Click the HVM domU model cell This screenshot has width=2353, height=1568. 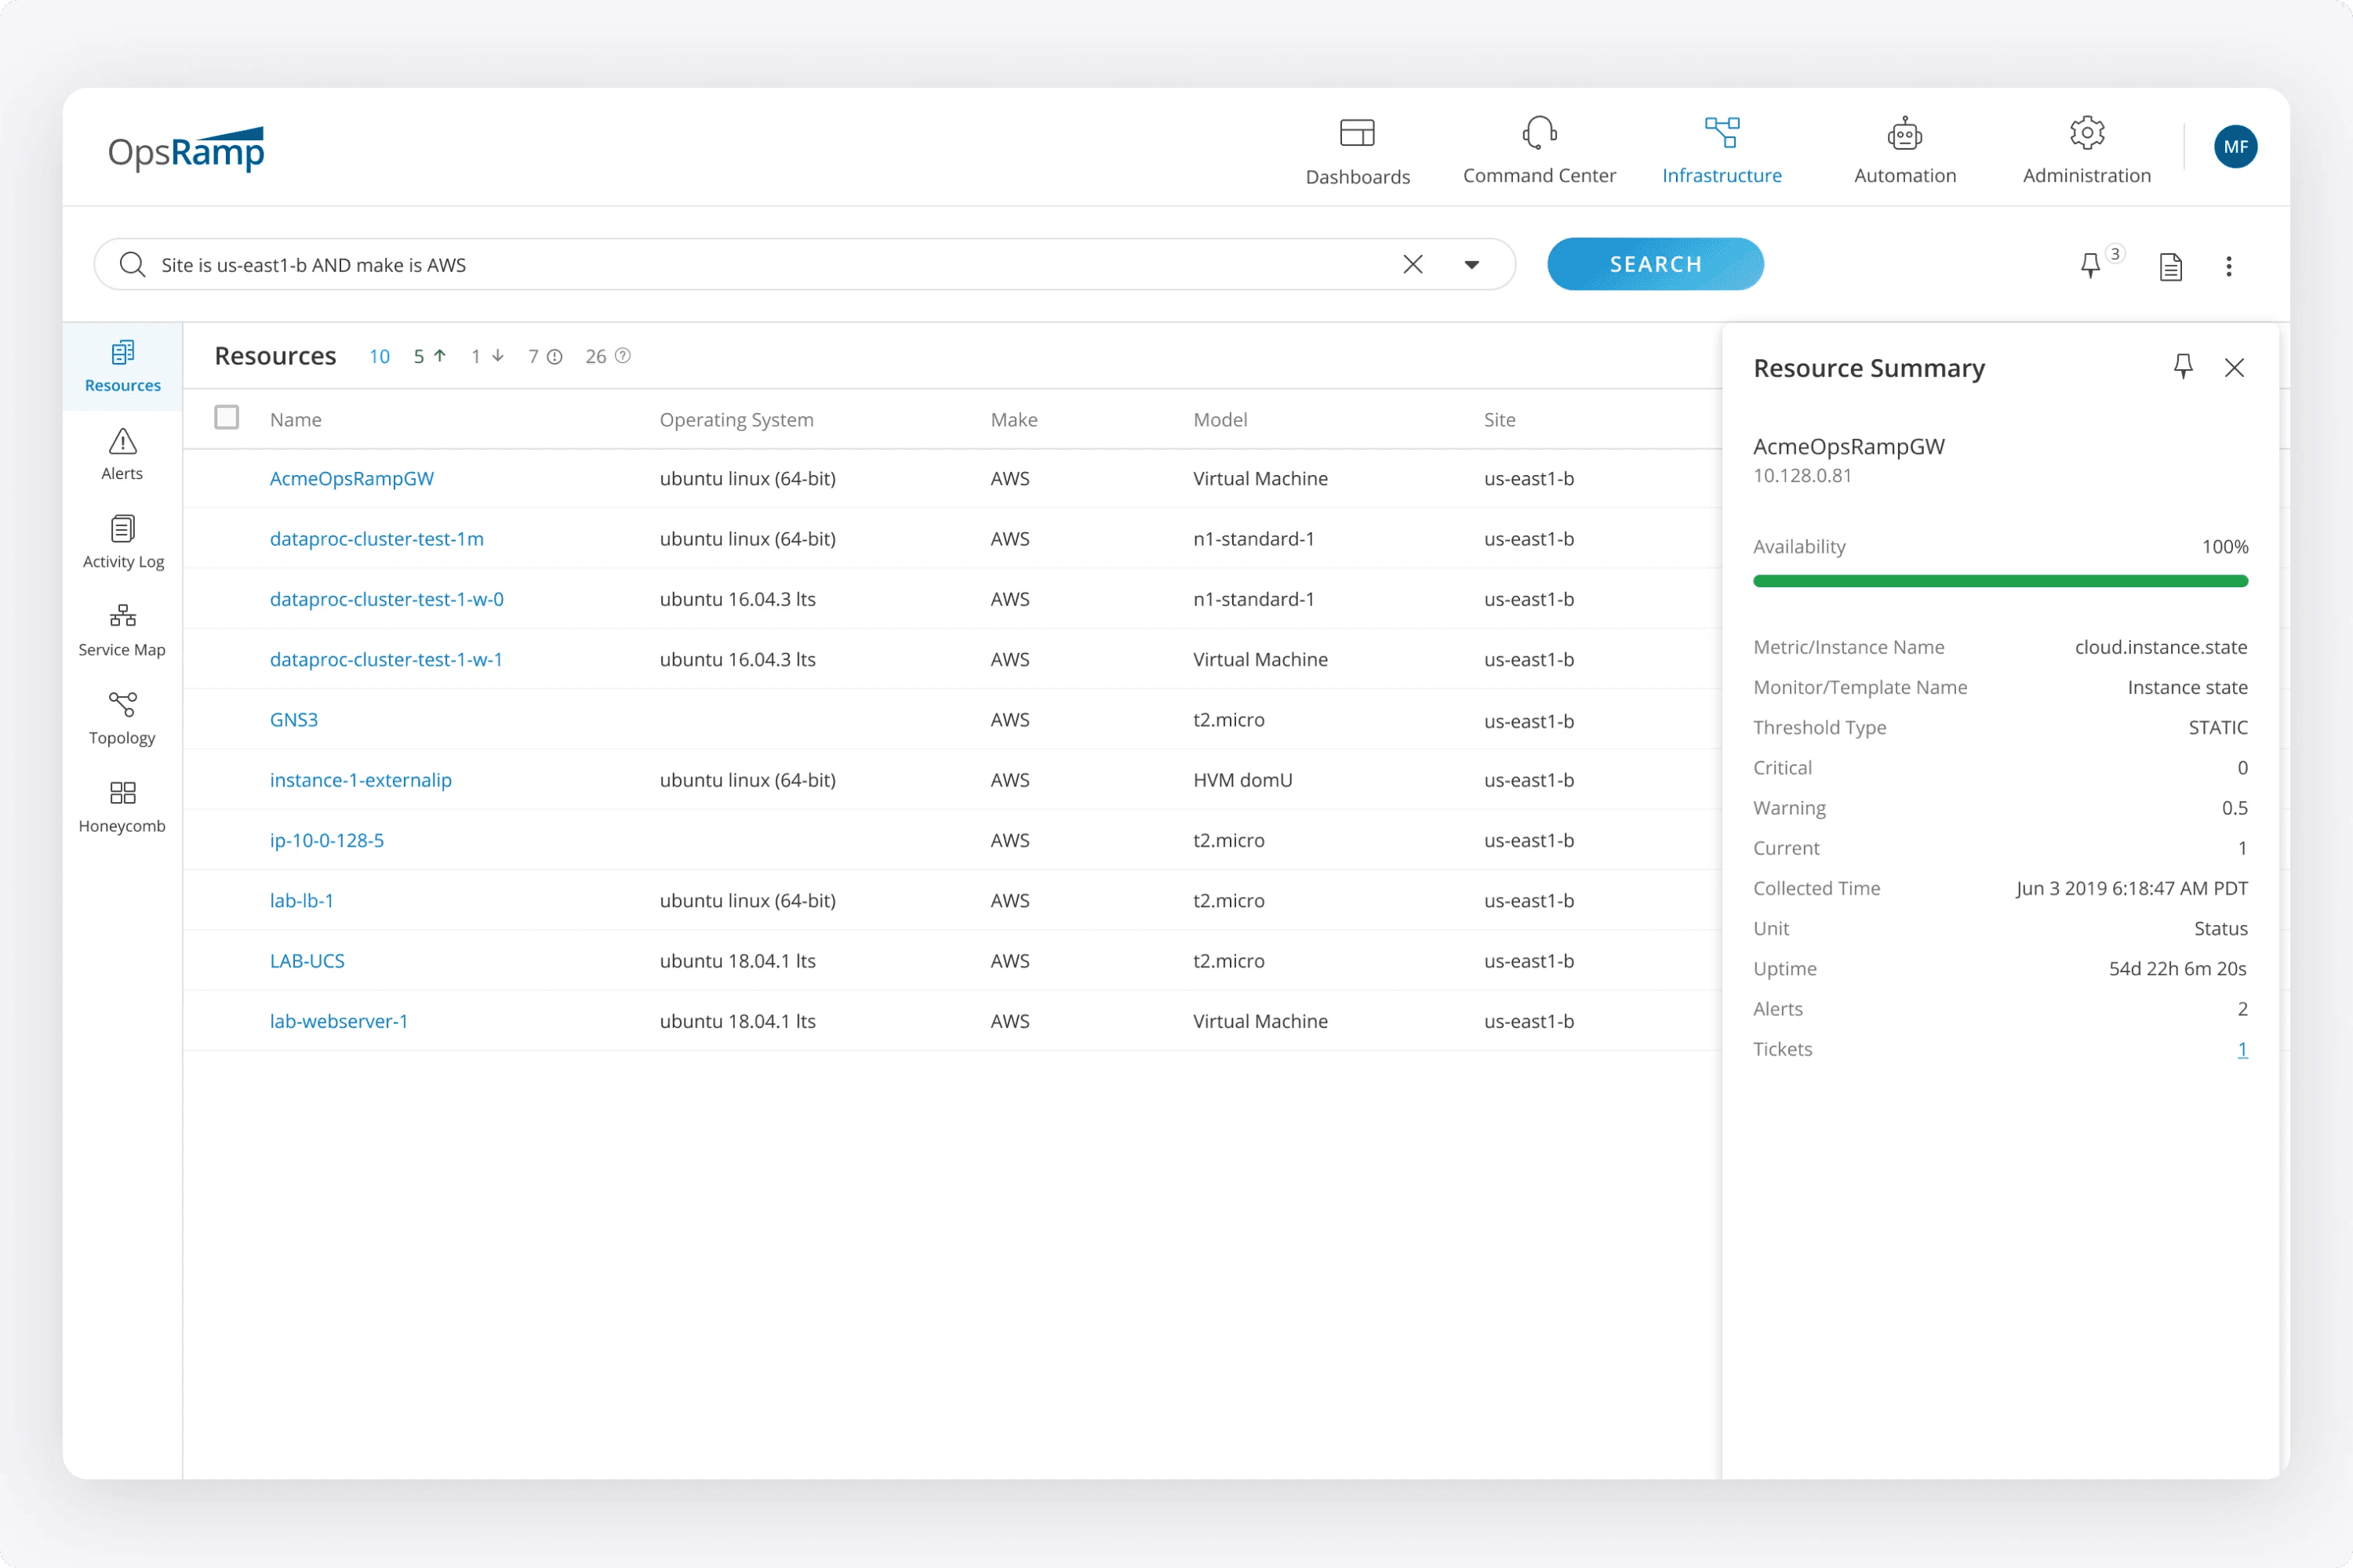pos(1242,780)
